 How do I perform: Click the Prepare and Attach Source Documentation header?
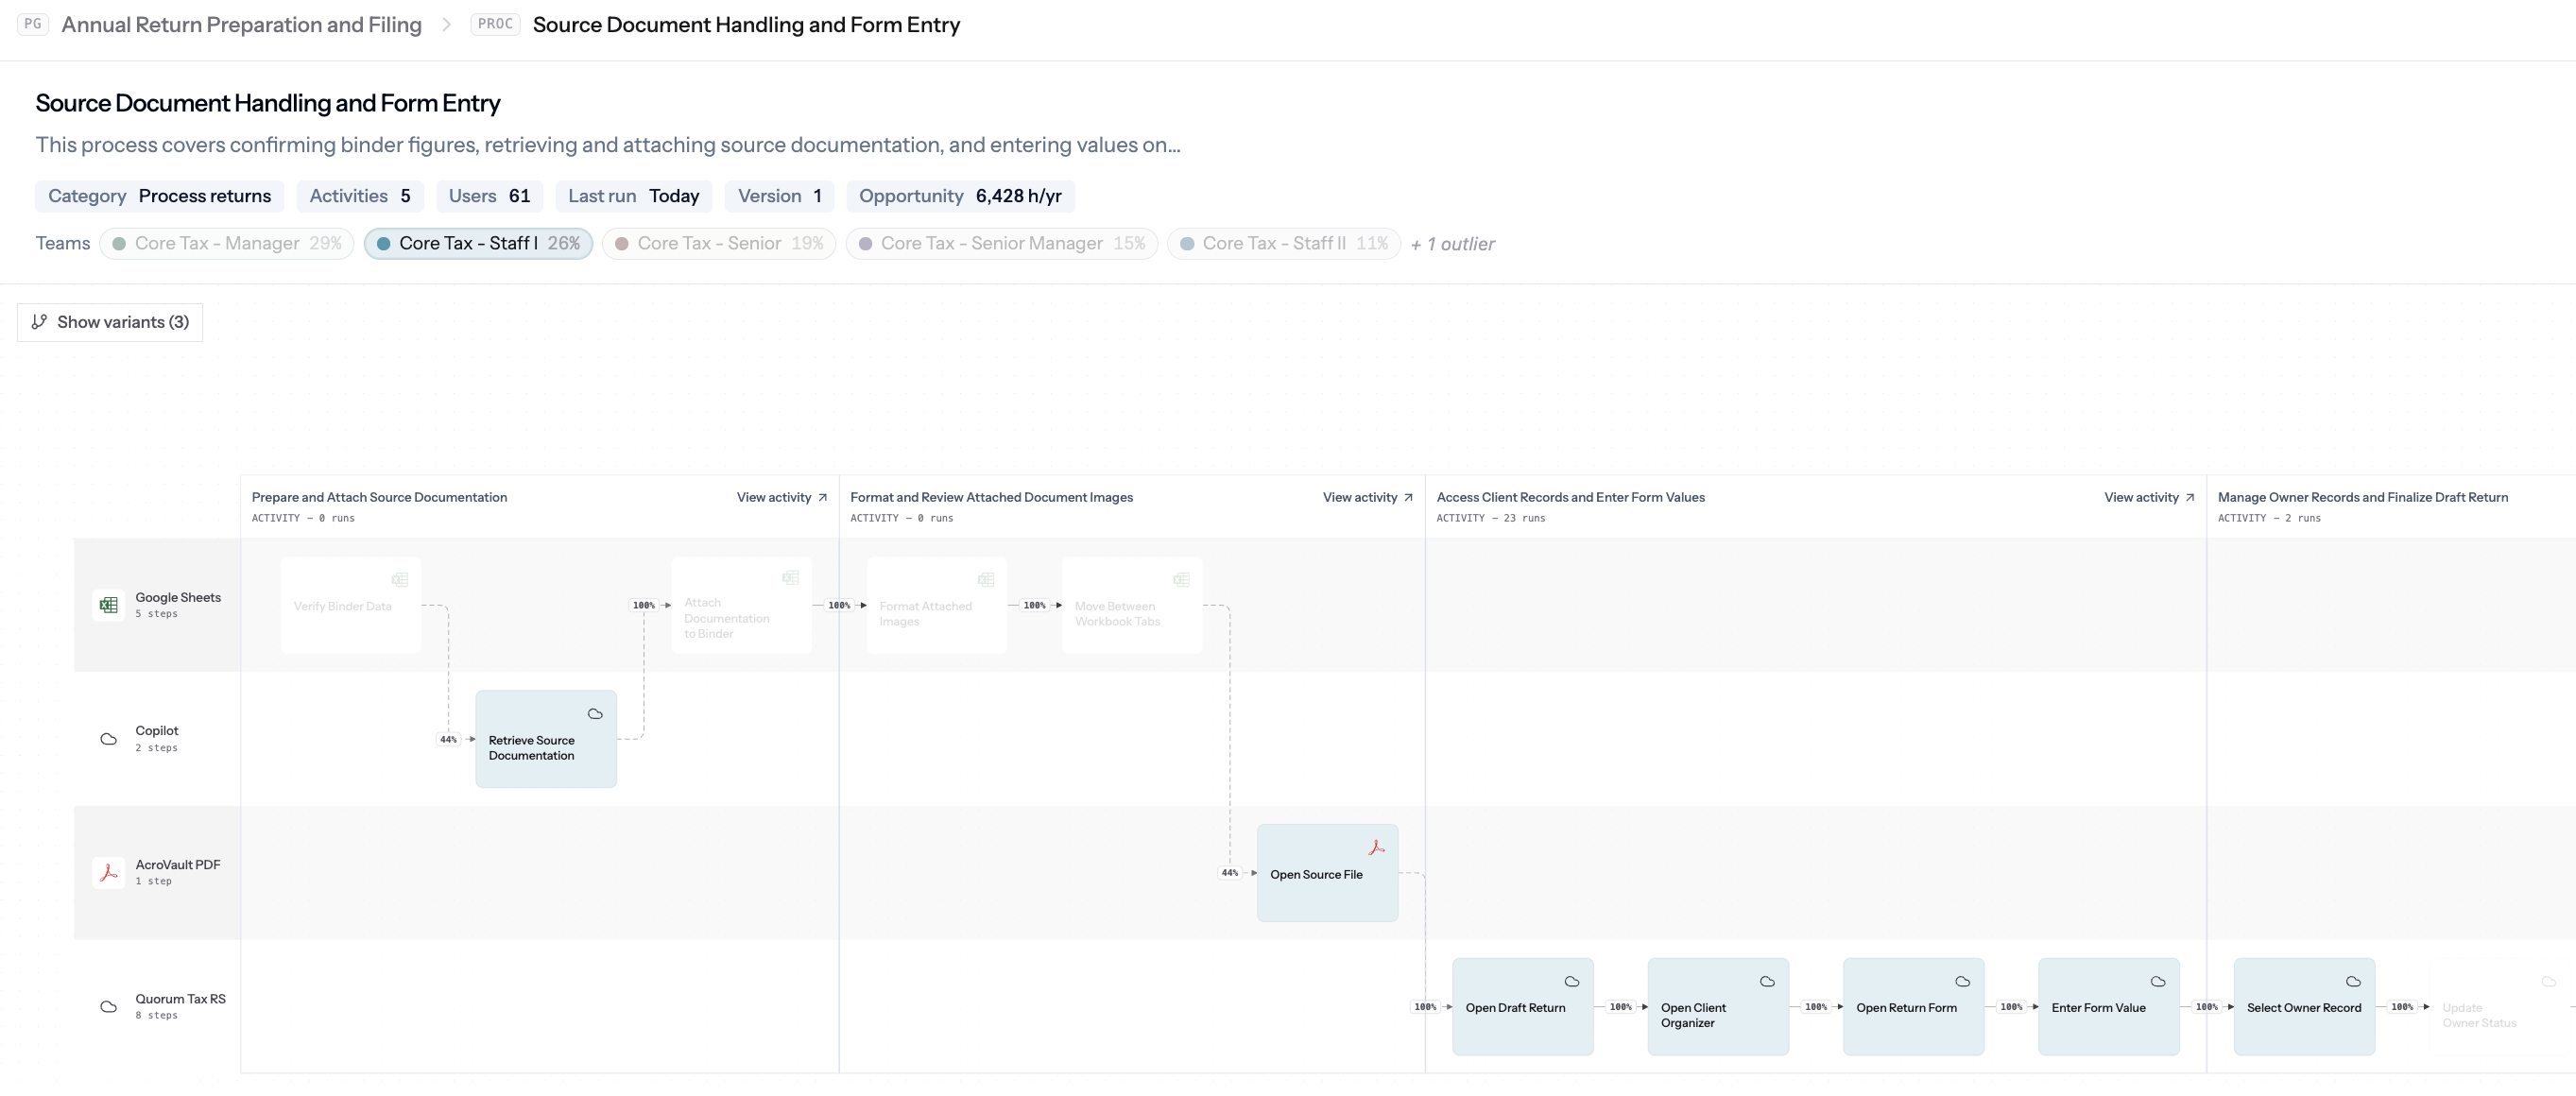pyautogui.click(x=379, y=497)
